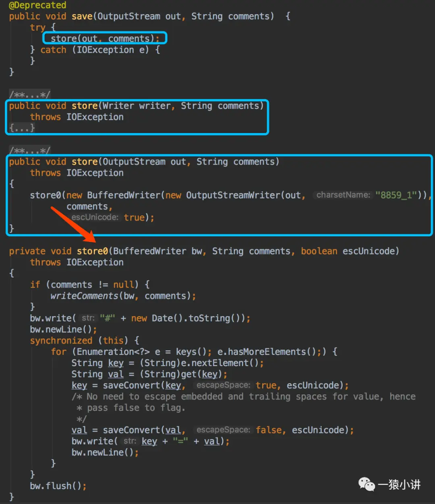Click the e.nextElement() call
The height and width of the screenshot is (504, 435).
[220, 363]
